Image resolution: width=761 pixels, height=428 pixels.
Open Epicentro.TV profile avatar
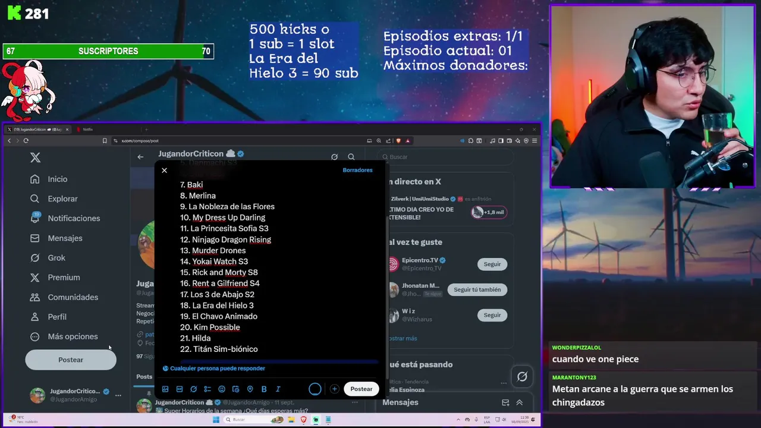[x=393, y=264]
